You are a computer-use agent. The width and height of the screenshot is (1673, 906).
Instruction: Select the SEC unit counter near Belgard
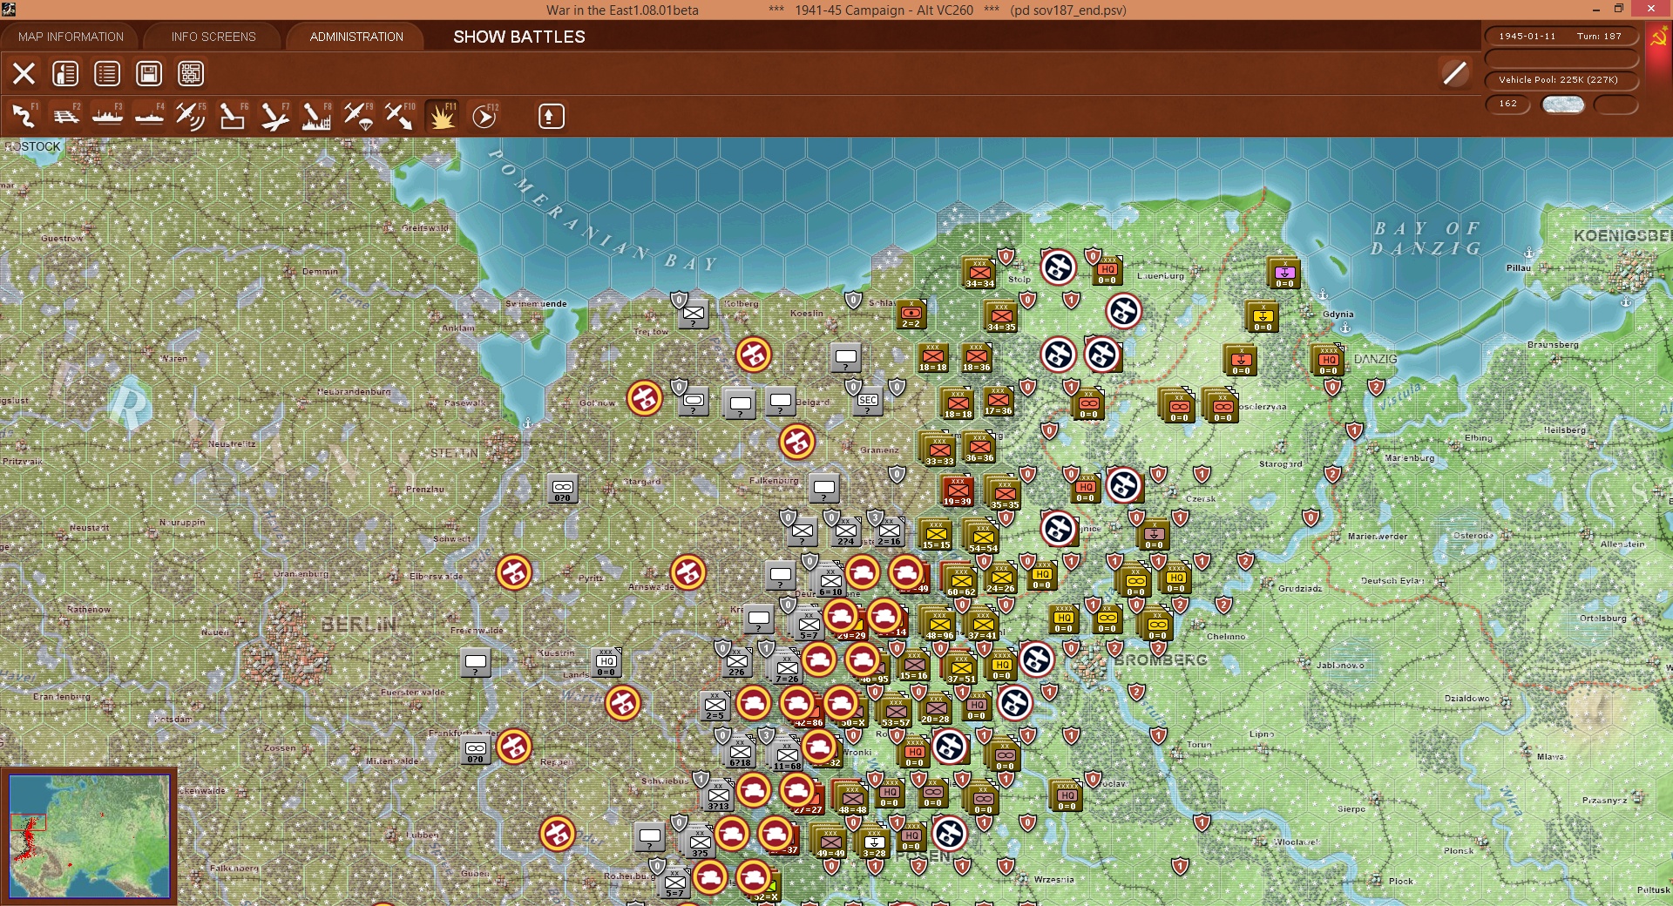(868, 402)
